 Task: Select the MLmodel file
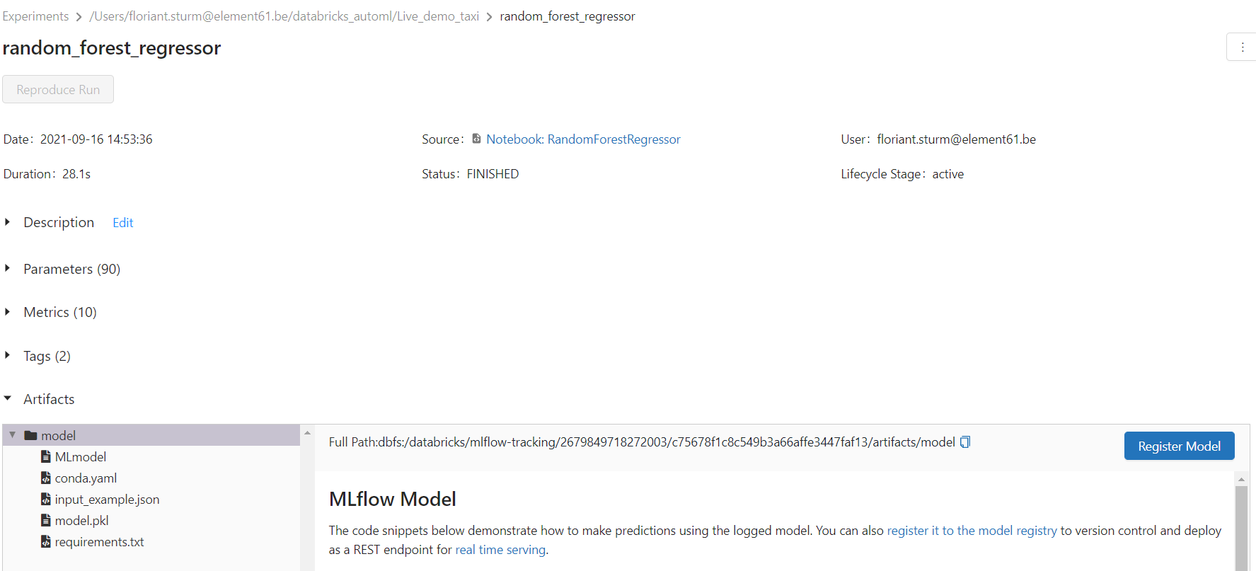click(81, 456)
